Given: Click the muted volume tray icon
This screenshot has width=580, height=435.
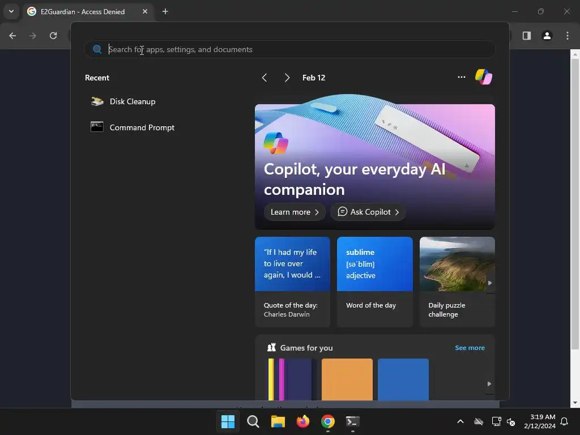Looking at the screenshot, I should 511,421.
